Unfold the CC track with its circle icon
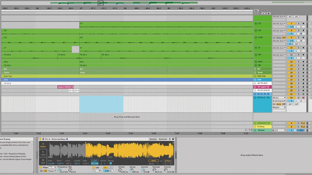Viewport: 312px width, 175px height. coord(256,23)
